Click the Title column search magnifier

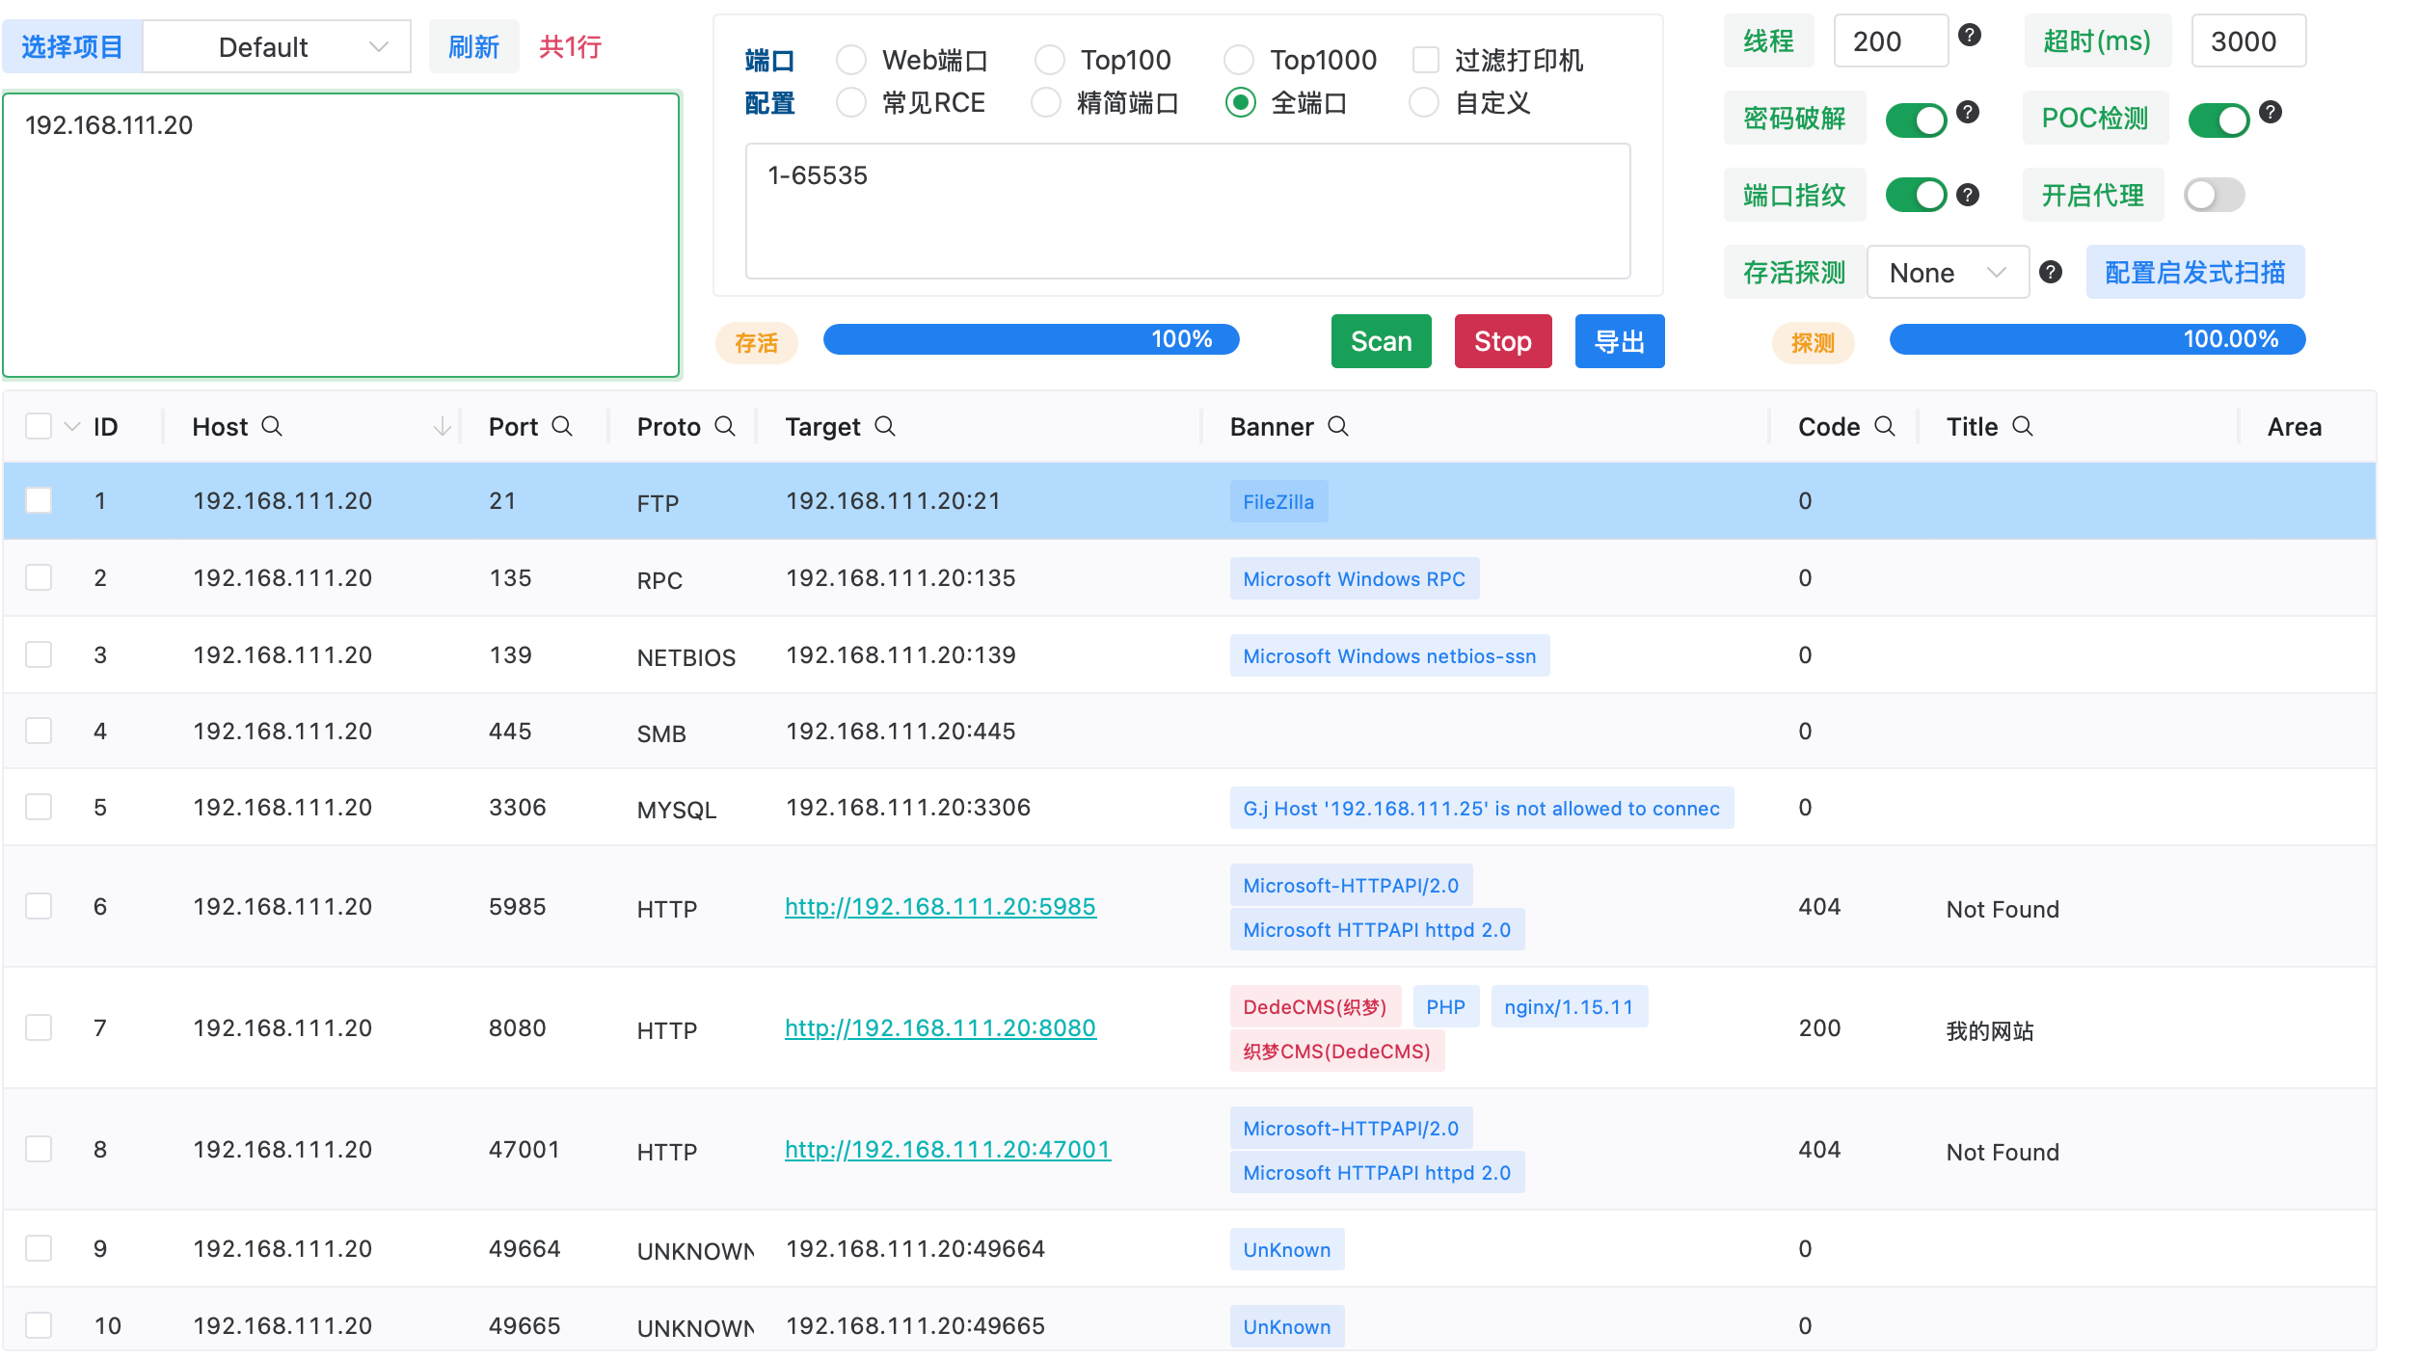(2023, 426)
